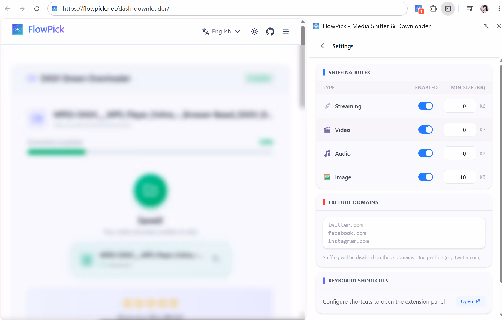This screenshot has height=320, width=502.
Task: Click the page vertical scrollbar thumb
Action: (x=303, y=67)
